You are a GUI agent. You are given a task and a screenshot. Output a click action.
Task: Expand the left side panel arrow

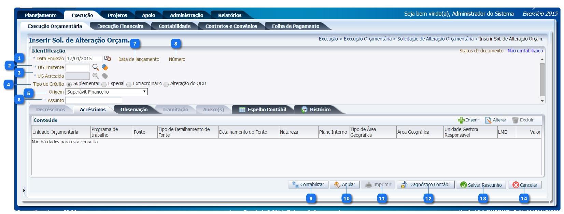[24, 191]
